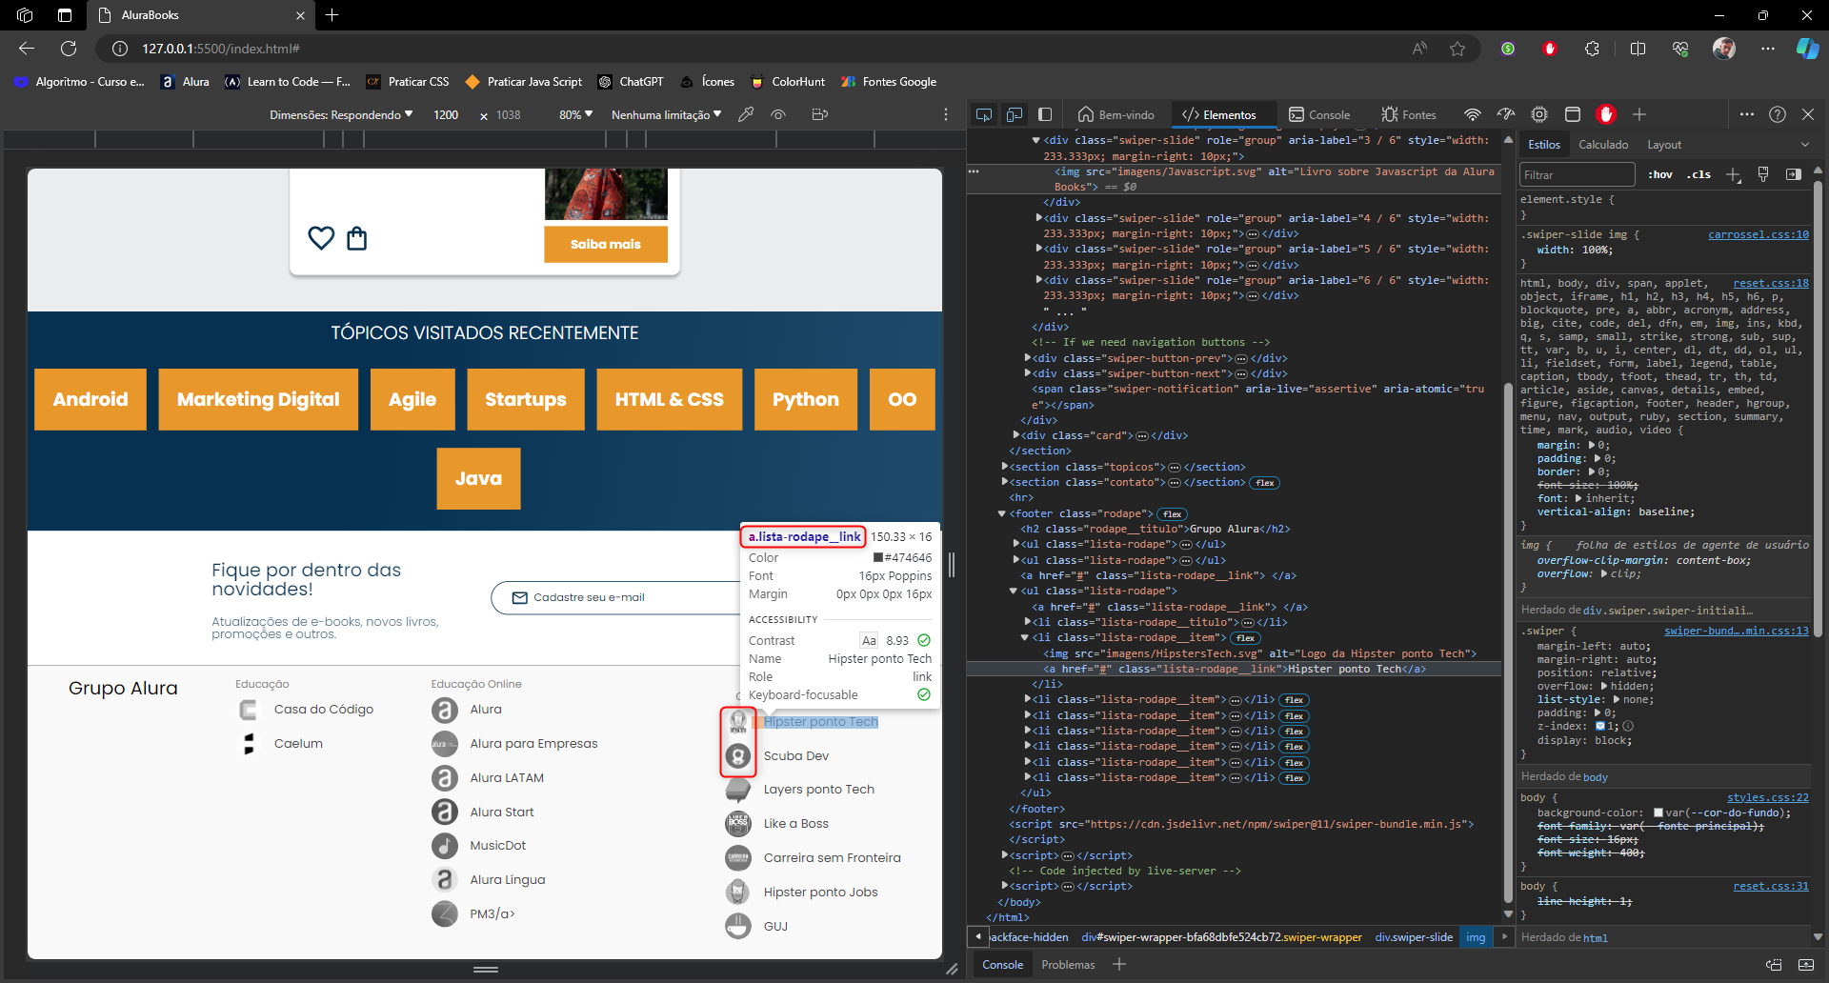
Task: Collapse the footer class="rodape" node
Action: tap(1002, 513)
